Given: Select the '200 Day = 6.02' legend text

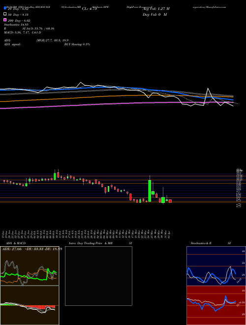Looking at the screenshot, I should coord(19,21).
